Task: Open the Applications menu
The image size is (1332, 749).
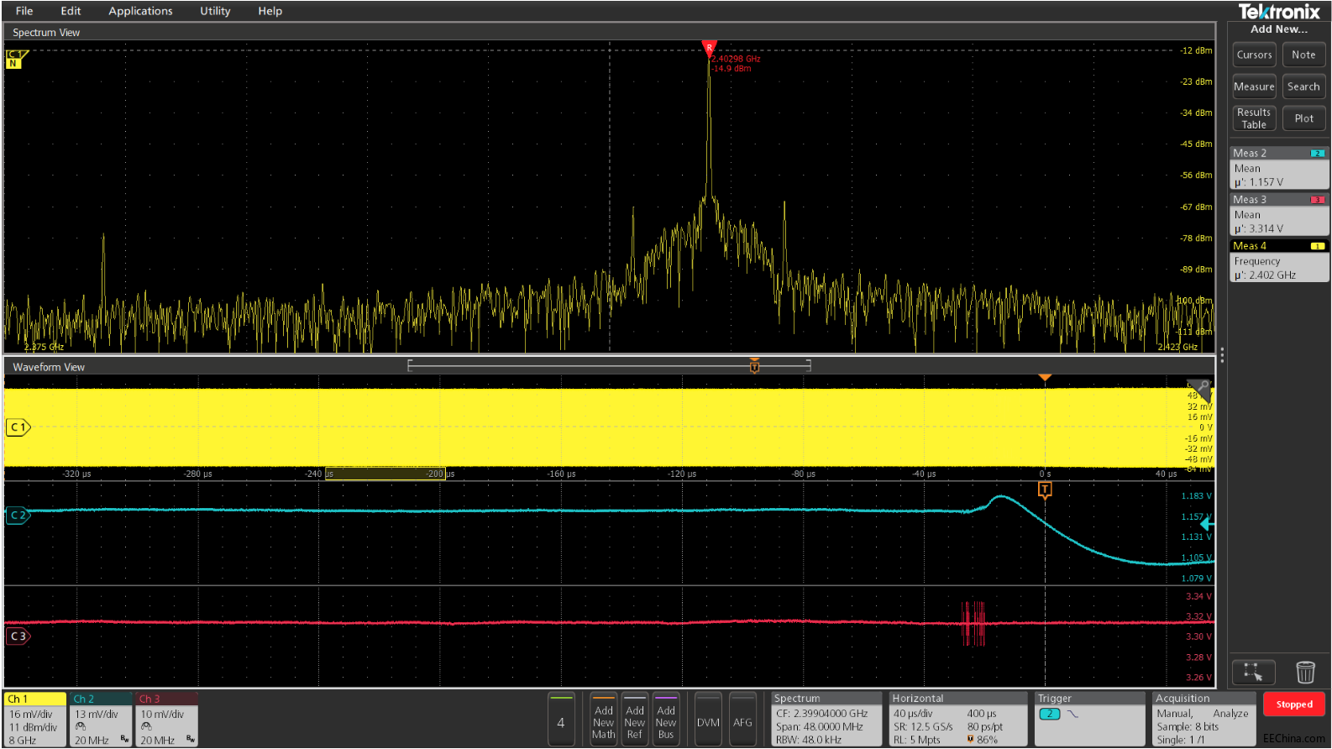Action: (x=140, y=11)
